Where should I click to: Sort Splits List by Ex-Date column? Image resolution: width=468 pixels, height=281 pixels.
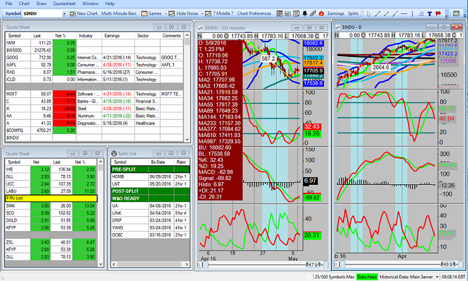pos(162,162)
